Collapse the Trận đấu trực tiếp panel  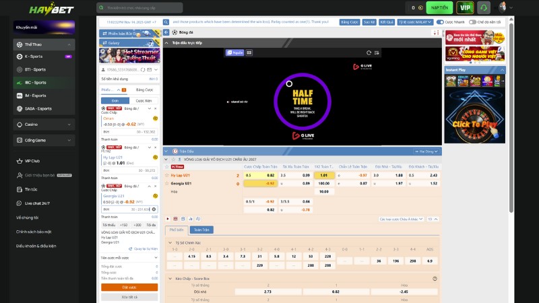click(166, 43)
